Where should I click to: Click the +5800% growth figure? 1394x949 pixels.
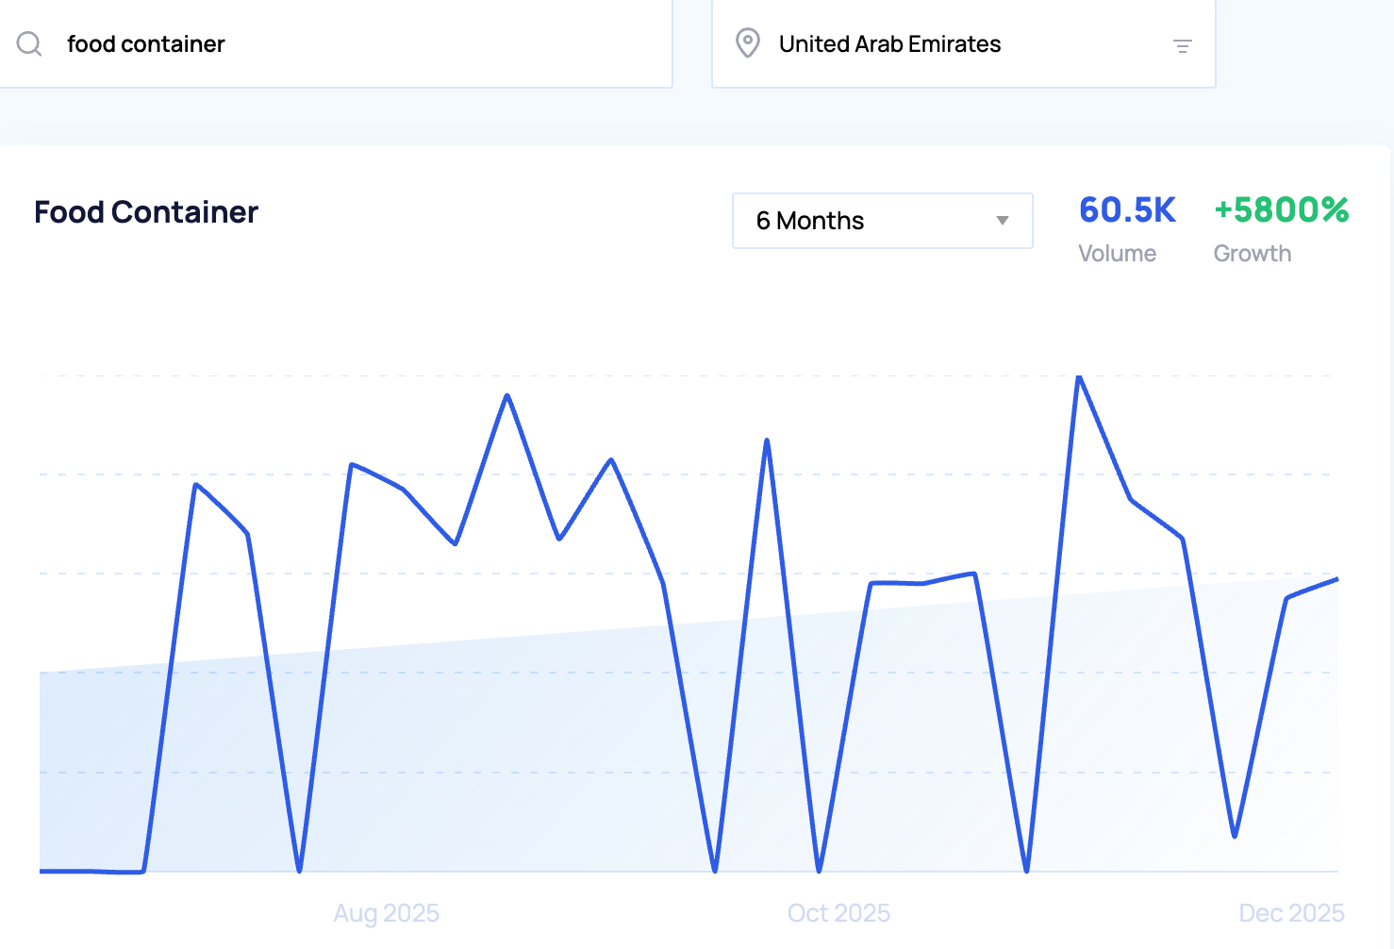tap(1281, 210)
